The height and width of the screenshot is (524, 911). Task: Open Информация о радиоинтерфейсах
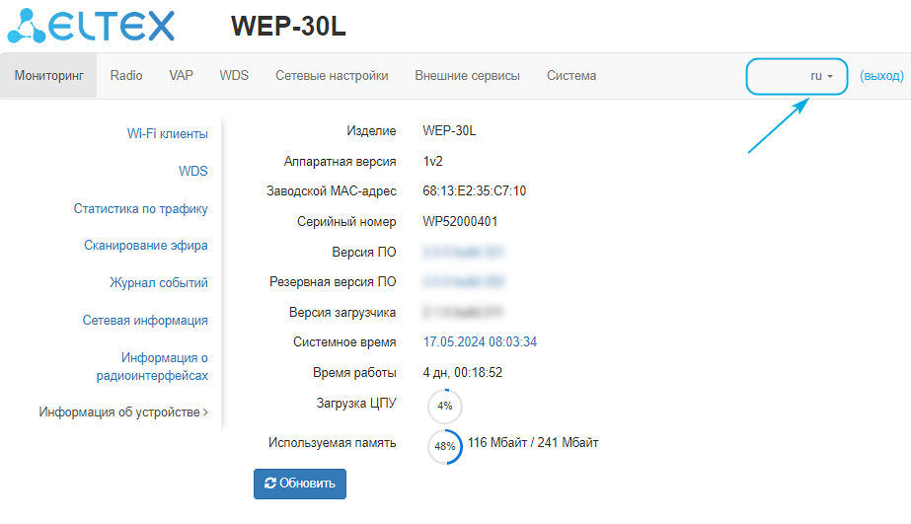152,366
